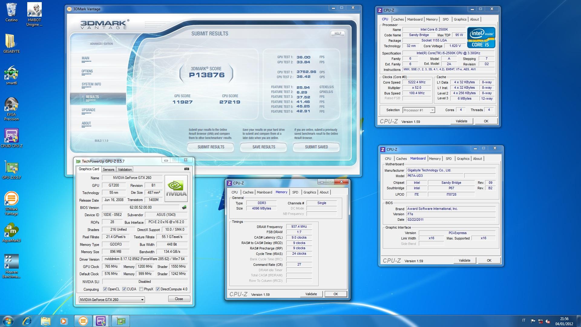This screenshot has width=581, height=327.
Task: Open HWBOT Unigine desktop shortcut
Action: pyautogui.click(x=34, y=15)
